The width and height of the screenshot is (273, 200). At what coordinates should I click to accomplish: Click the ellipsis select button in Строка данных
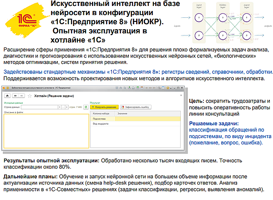[63, 107]
